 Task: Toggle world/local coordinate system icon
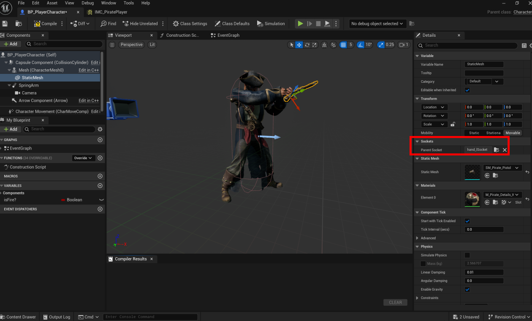pos(324,45)
